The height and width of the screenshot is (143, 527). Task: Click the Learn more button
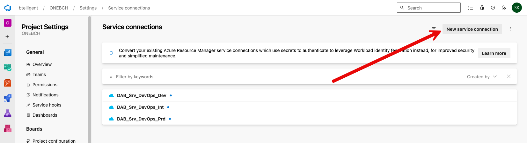click(x=494, y=53)
